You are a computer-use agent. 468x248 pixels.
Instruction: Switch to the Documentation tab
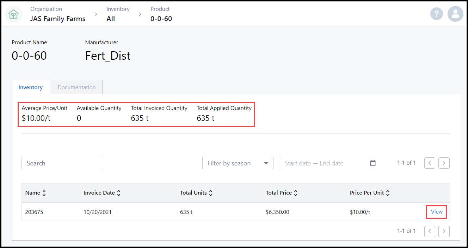point(76,87)
